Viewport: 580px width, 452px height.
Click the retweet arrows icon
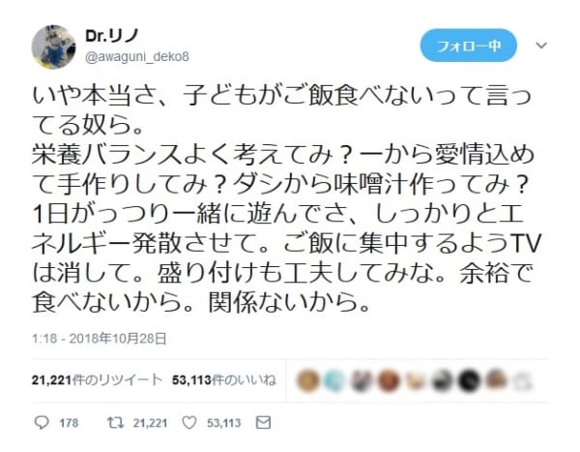click(x=115, y=423)
